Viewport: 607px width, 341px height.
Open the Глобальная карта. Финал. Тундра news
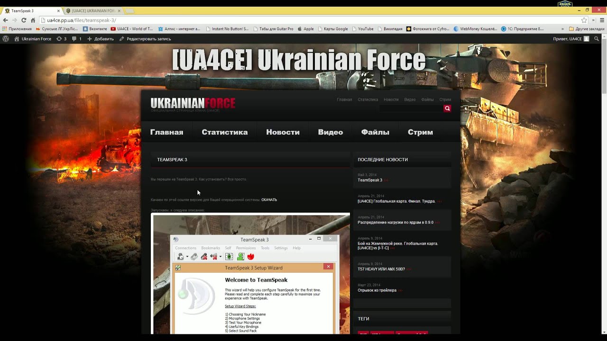(396, 201)
